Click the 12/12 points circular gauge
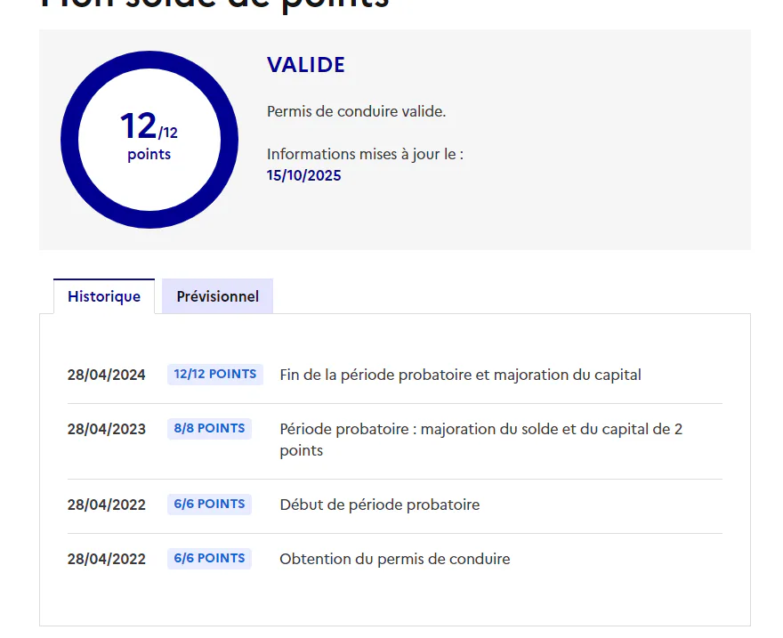Viewport: 783px width, 638px height. (x=149, y=140)
